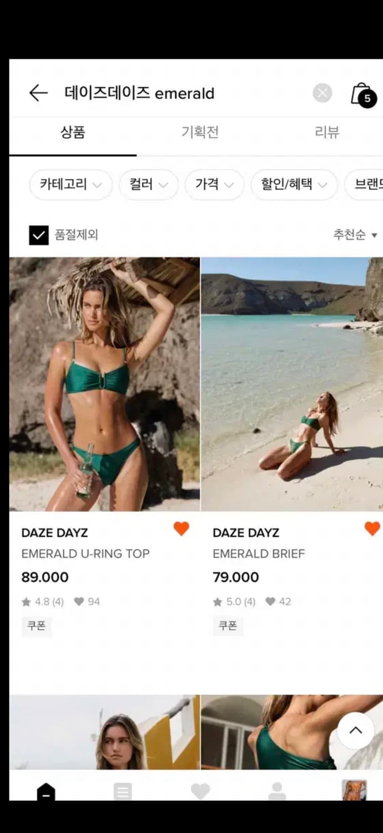Switch to the 리뷰 tab
Viewport: 383px width, 833px height.
[x=327, y=132]
